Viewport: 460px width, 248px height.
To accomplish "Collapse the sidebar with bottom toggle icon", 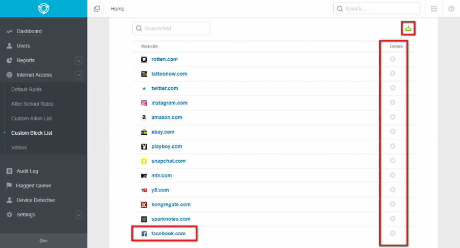I will click(43, 241).
